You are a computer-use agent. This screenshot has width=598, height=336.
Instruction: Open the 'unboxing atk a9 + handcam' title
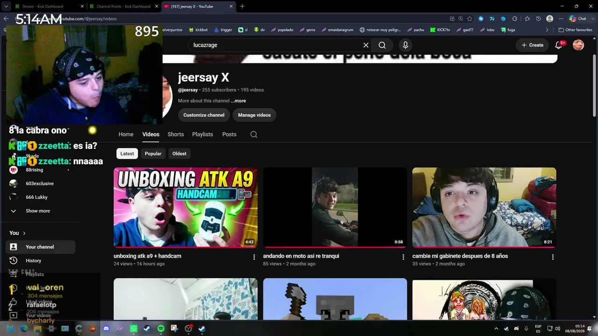(147, 256)
